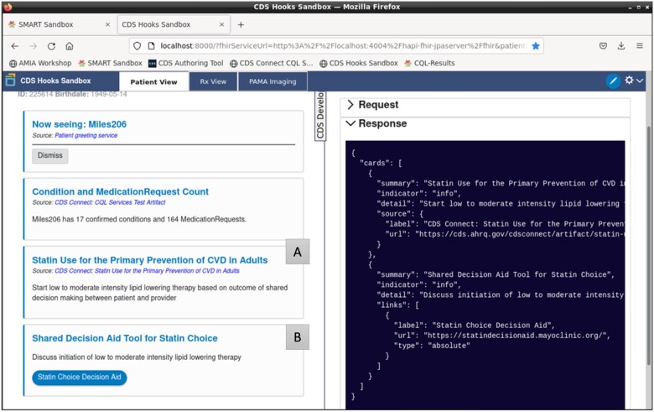
Task: Click the CDS Hooks Sandbox logo icon
Action: coord(10,81)
